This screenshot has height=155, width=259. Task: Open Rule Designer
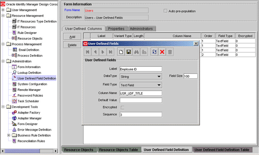27,33
